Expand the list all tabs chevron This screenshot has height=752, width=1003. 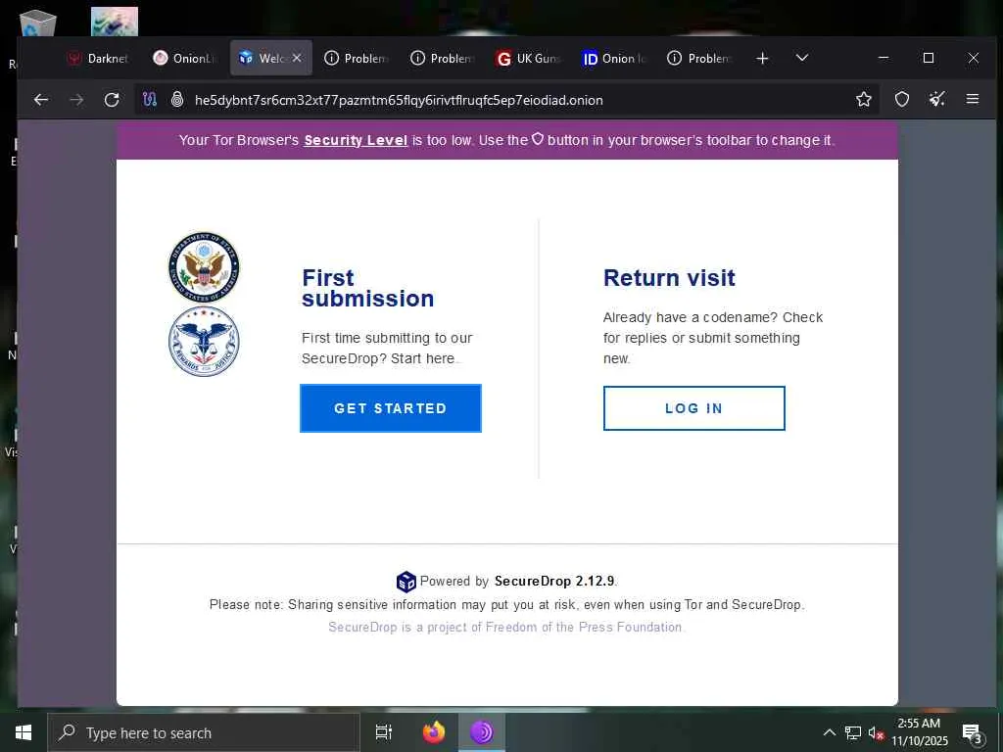[x=801, y=58]
